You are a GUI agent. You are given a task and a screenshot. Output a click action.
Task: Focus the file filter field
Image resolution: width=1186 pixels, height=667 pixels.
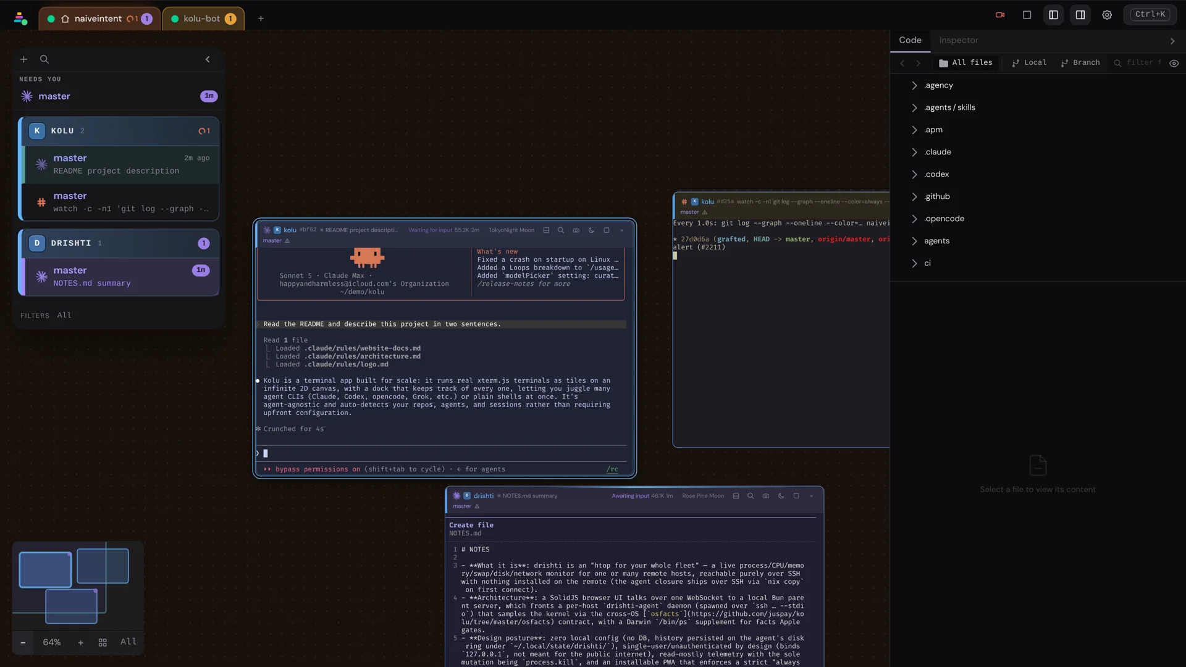pos(1138,63)
